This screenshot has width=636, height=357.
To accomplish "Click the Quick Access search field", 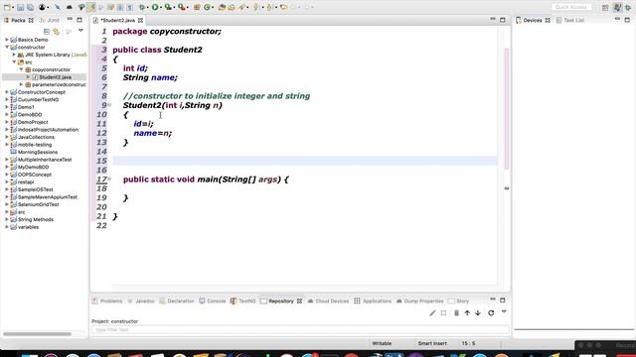I will tap(571, 7).
